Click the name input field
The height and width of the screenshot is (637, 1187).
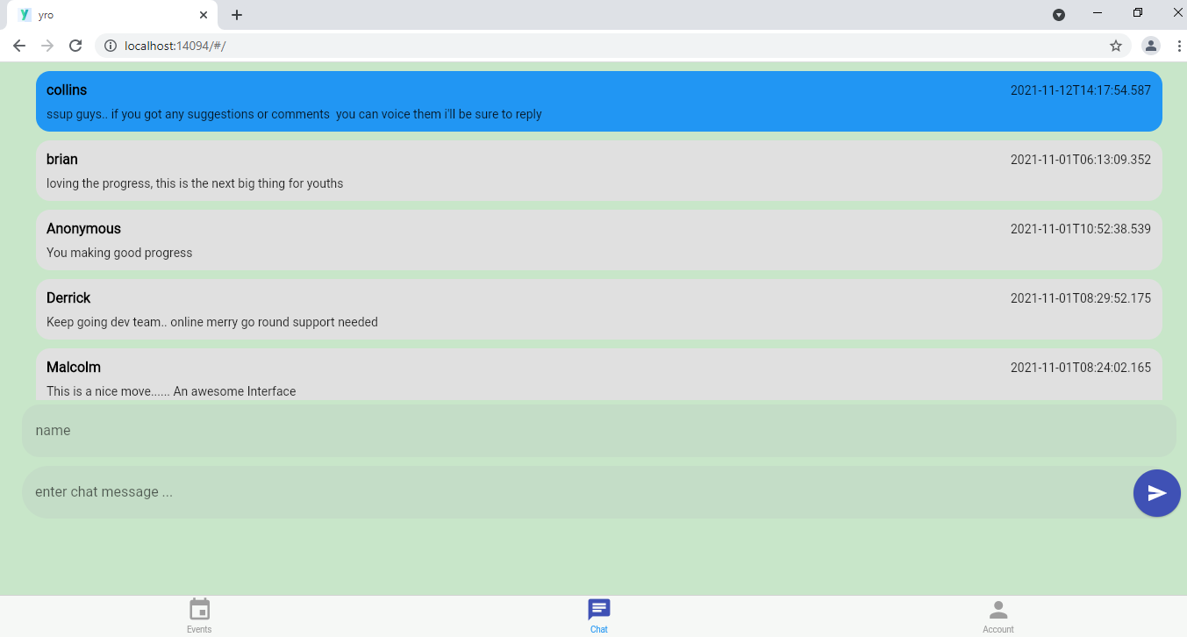coord(597,430)
